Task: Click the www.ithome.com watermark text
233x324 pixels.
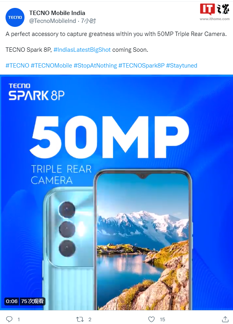Action: click(x=214, y=19)
